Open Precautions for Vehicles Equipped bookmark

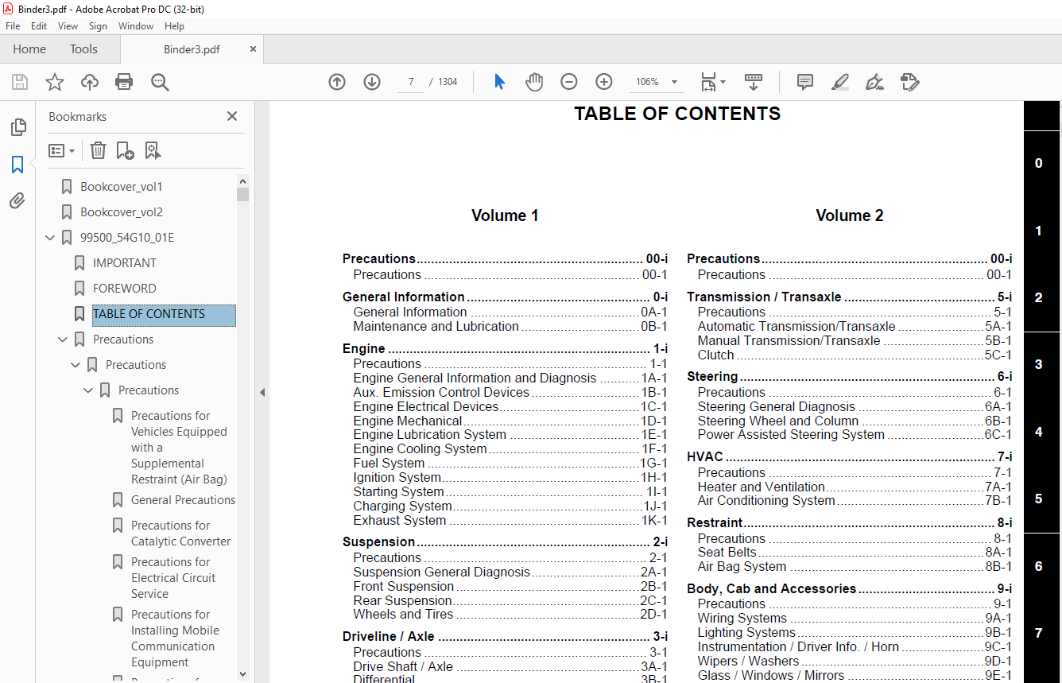click(179, 448)
